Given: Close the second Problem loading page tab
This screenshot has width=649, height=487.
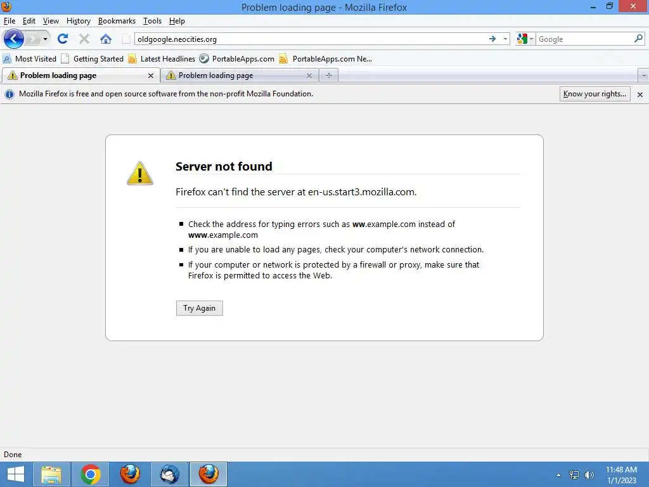Looking at the screenshot, I should (309, 76).
